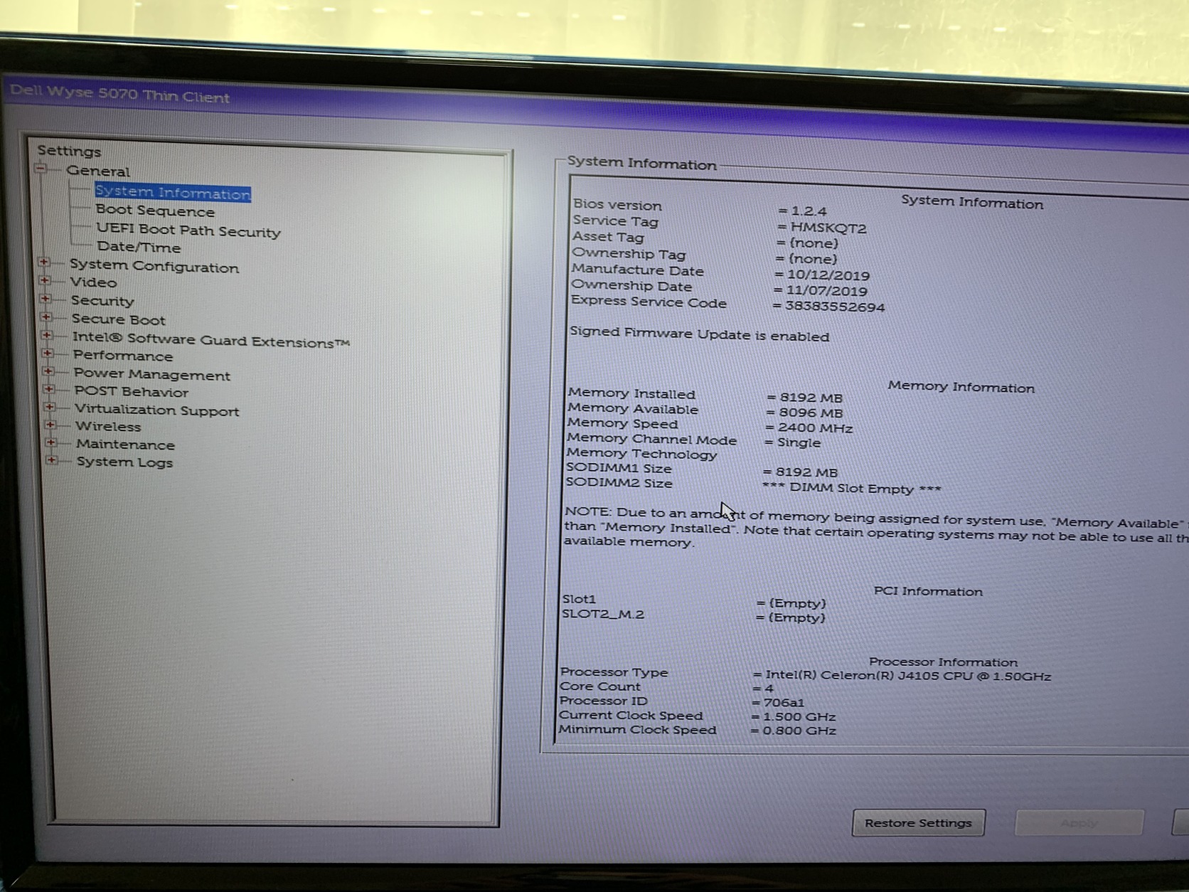Open the Boot Sequence settings
Screen dimensions: 1189x892
click(155, 211)
